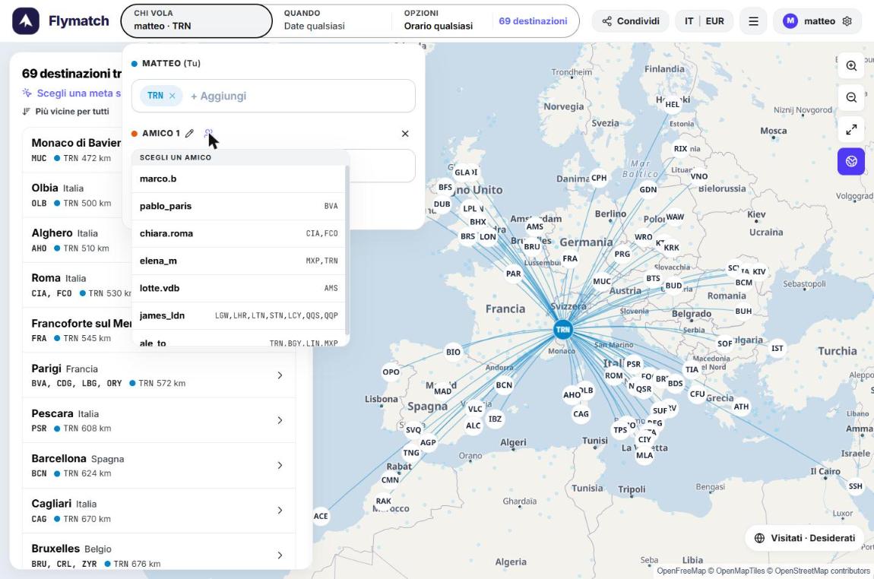874x579 pixels.
Task: Open the hamburger menu
Action: point(753,21)
